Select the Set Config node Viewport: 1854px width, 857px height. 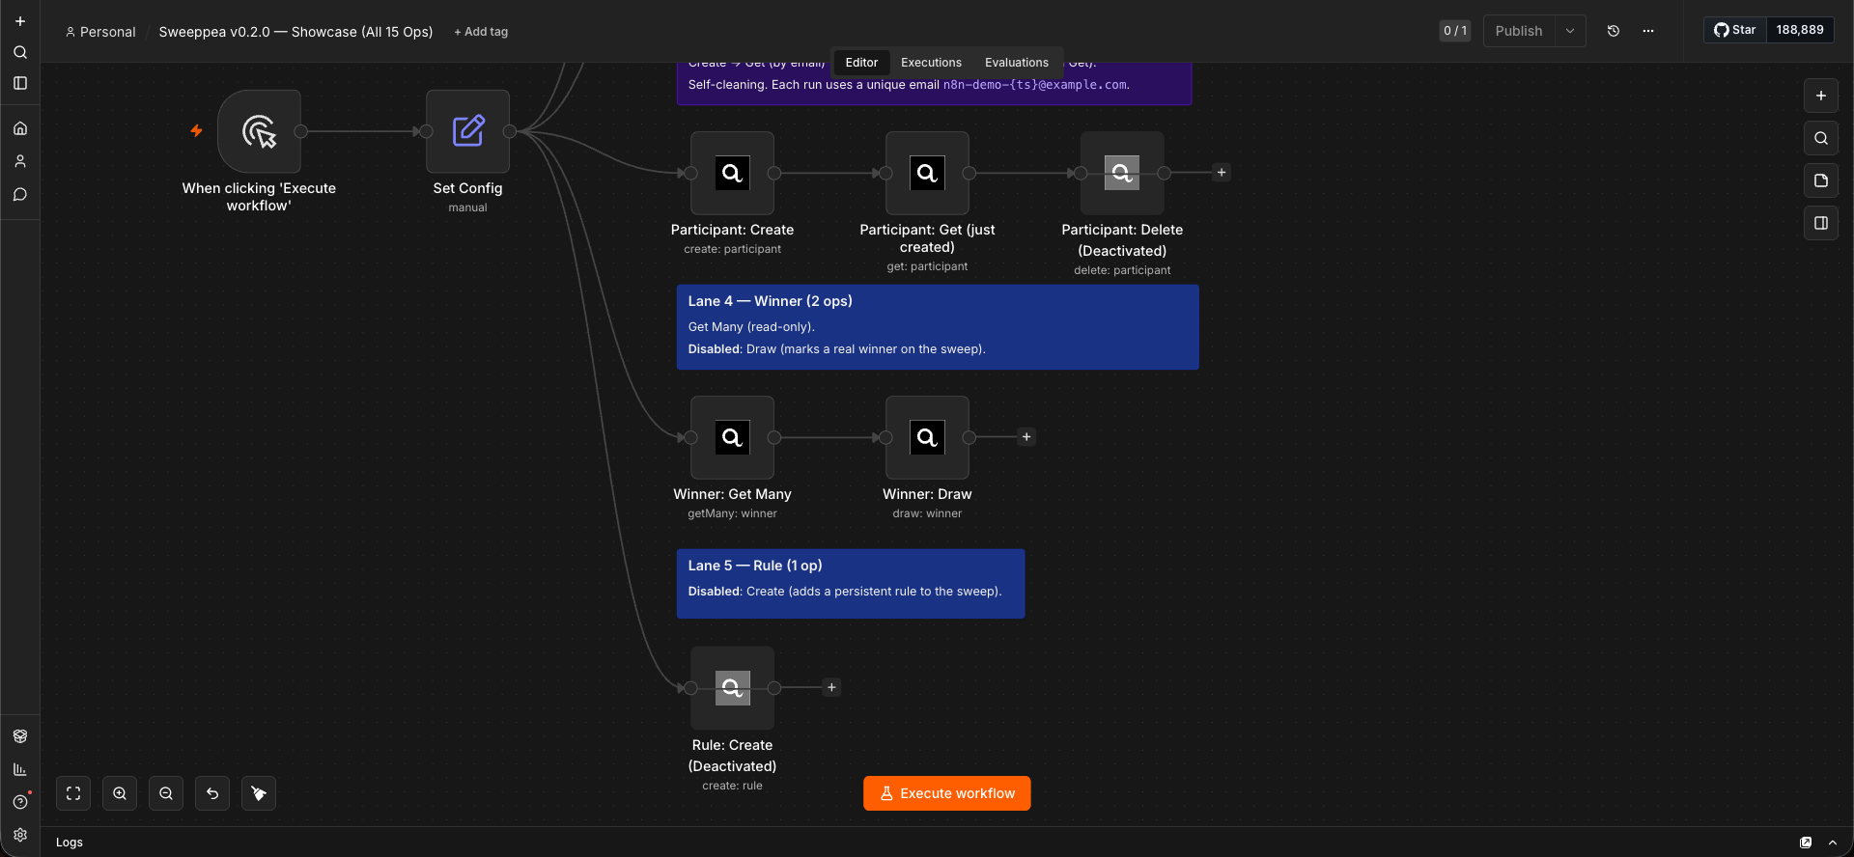point(467,131)
